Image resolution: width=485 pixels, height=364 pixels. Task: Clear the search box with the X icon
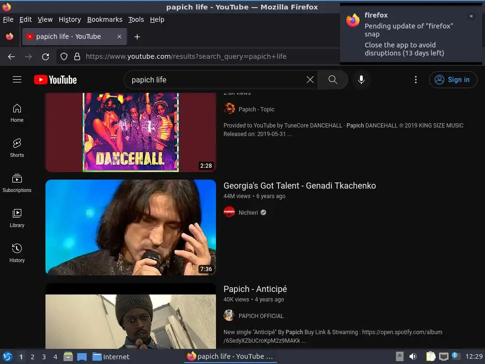[310, 80]
